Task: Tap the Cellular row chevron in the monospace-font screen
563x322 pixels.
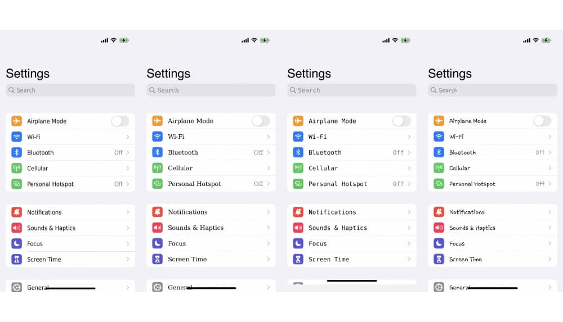Action: coord(409,168)
